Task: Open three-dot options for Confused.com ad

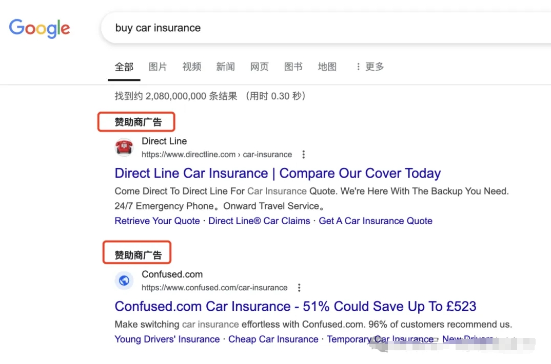Action: 299,288
